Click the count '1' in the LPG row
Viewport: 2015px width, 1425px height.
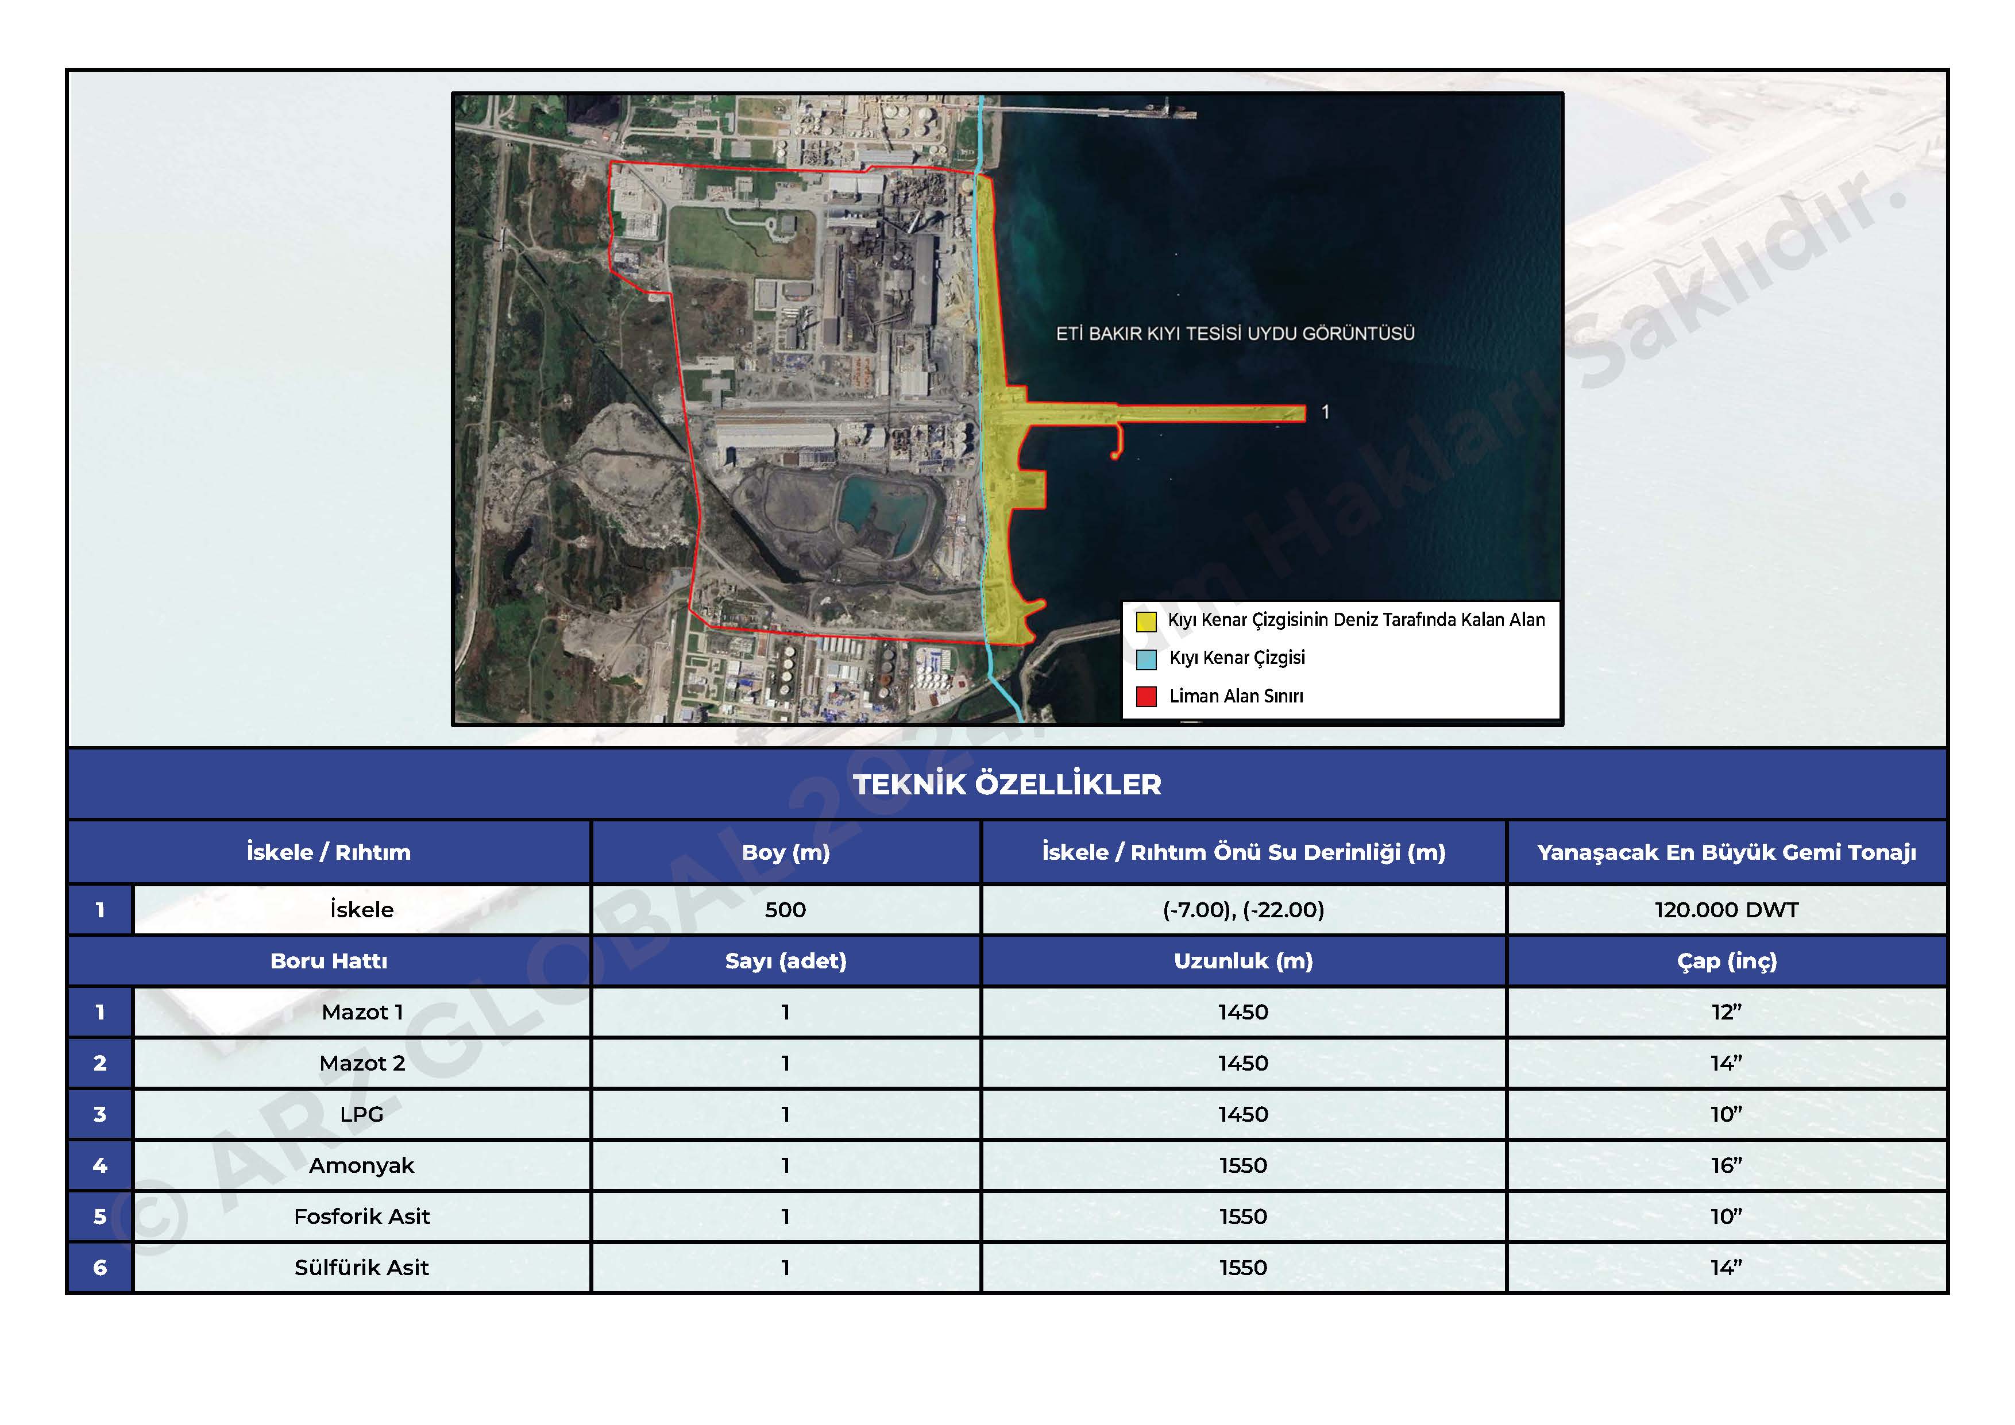click(x=785, y=1114)
